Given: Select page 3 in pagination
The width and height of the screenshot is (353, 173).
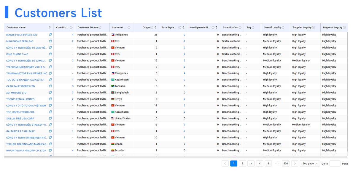Looking at the screenshot, I should pos(251,163).
